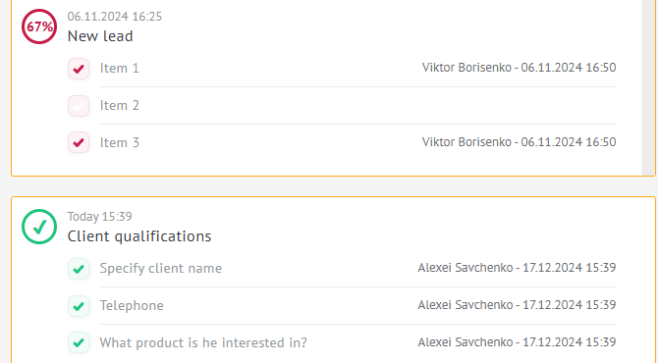Click the What product is he interested in label
658x363 pixels.
click(203, 342)
